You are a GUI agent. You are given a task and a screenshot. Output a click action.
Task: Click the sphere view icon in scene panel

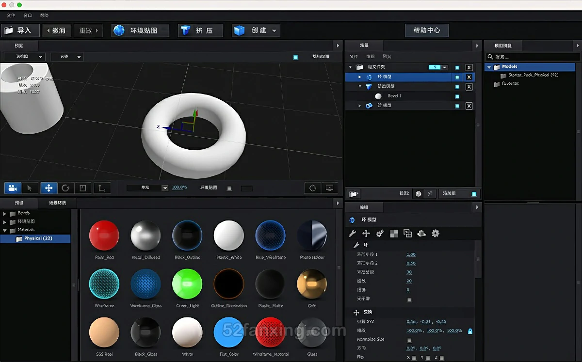coord(419,194)
